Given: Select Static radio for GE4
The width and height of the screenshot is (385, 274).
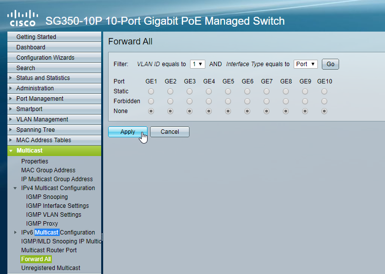Looking at the screenshot, I should [x=209, y=91].
